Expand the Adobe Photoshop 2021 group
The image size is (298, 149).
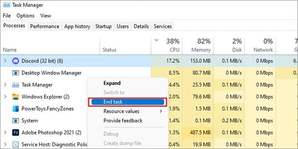coord(5,132)
